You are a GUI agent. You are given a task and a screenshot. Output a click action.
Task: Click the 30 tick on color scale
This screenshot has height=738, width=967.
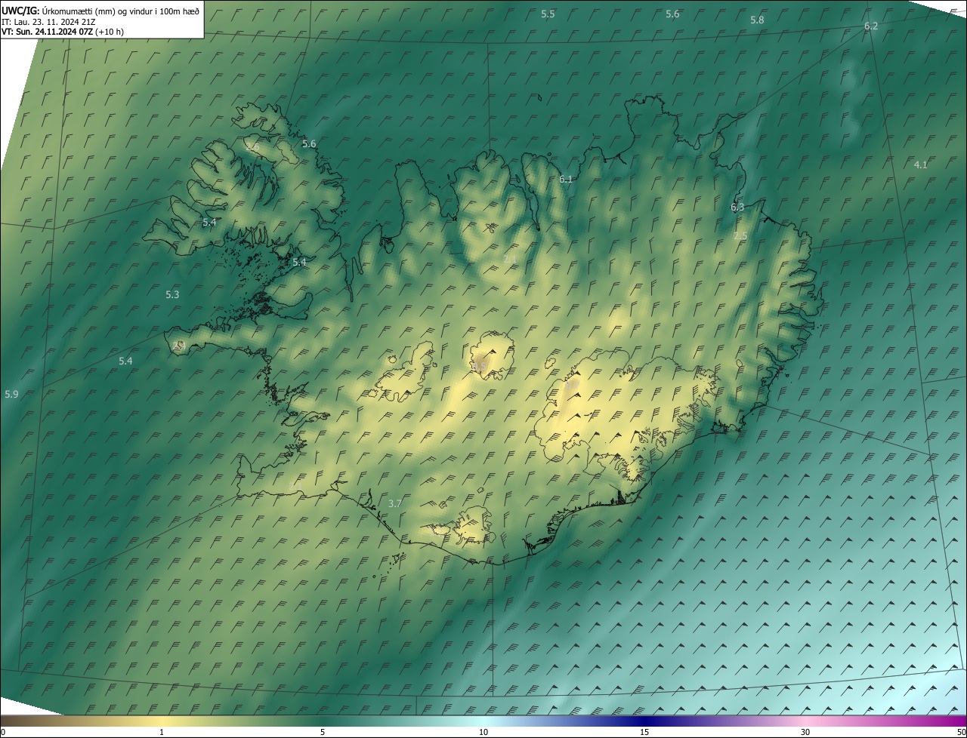click(x=805, y=732)
